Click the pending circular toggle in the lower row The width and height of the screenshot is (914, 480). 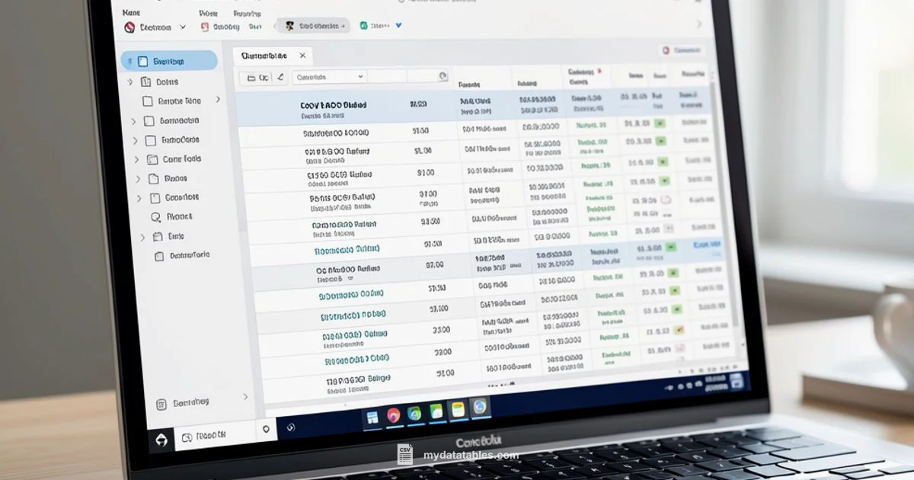click(679, 350)
